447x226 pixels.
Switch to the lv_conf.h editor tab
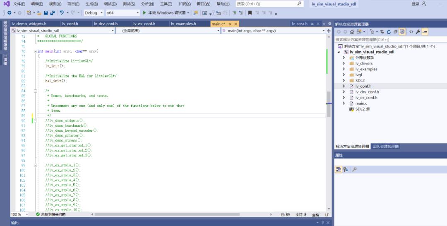tap(70, 24)
